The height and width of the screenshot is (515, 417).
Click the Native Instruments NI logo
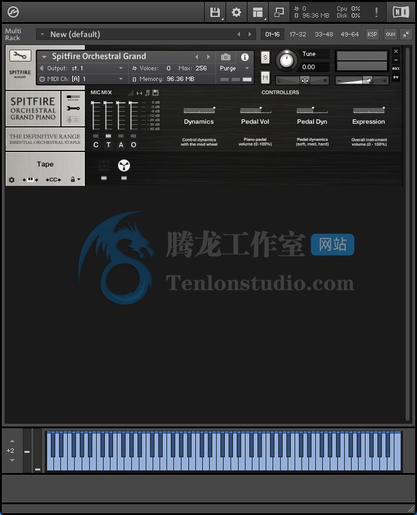(x=401, y=12)
